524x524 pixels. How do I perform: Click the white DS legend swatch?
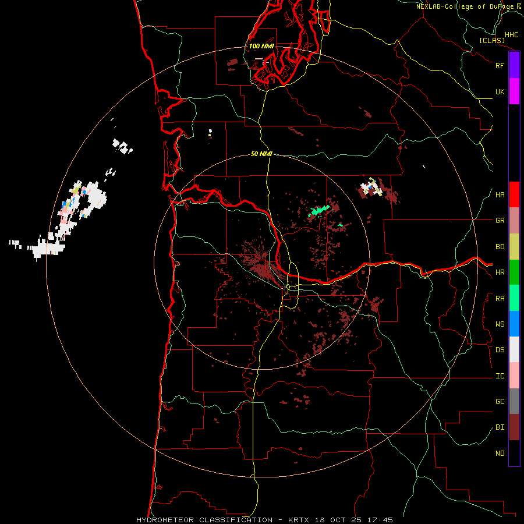[514, 349]
